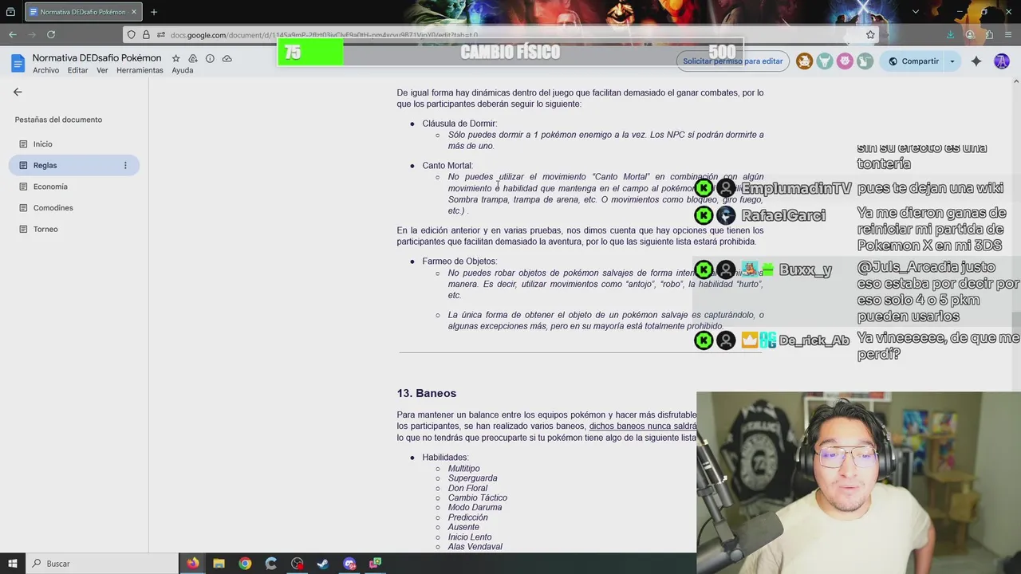The height and width of the screenshot is (574, 1021).
Task: Expand the Compartir dropdown arrow
Action: click(x=952, y=61)
